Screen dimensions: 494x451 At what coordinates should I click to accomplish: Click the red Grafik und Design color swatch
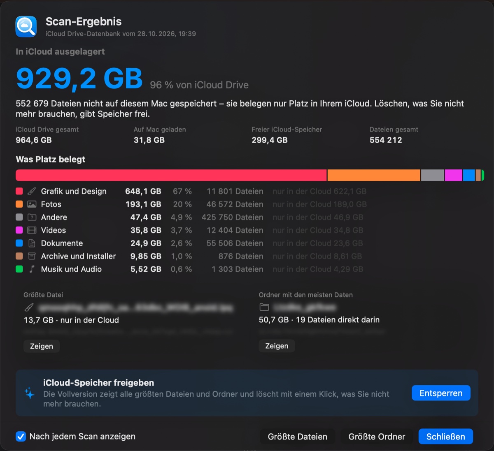pos(19,191)
